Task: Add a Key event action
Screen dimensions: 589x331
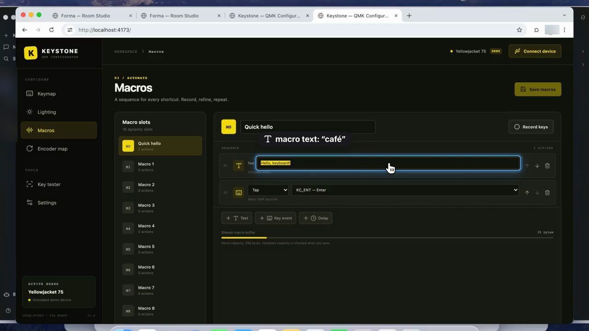Action: point(276,218)
